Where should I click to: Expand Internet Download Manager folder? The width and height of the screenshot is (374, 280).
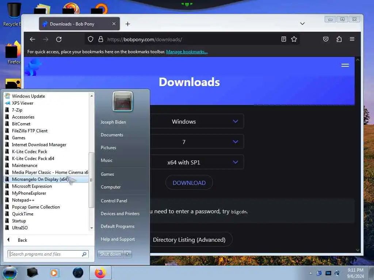click(46, 144)
